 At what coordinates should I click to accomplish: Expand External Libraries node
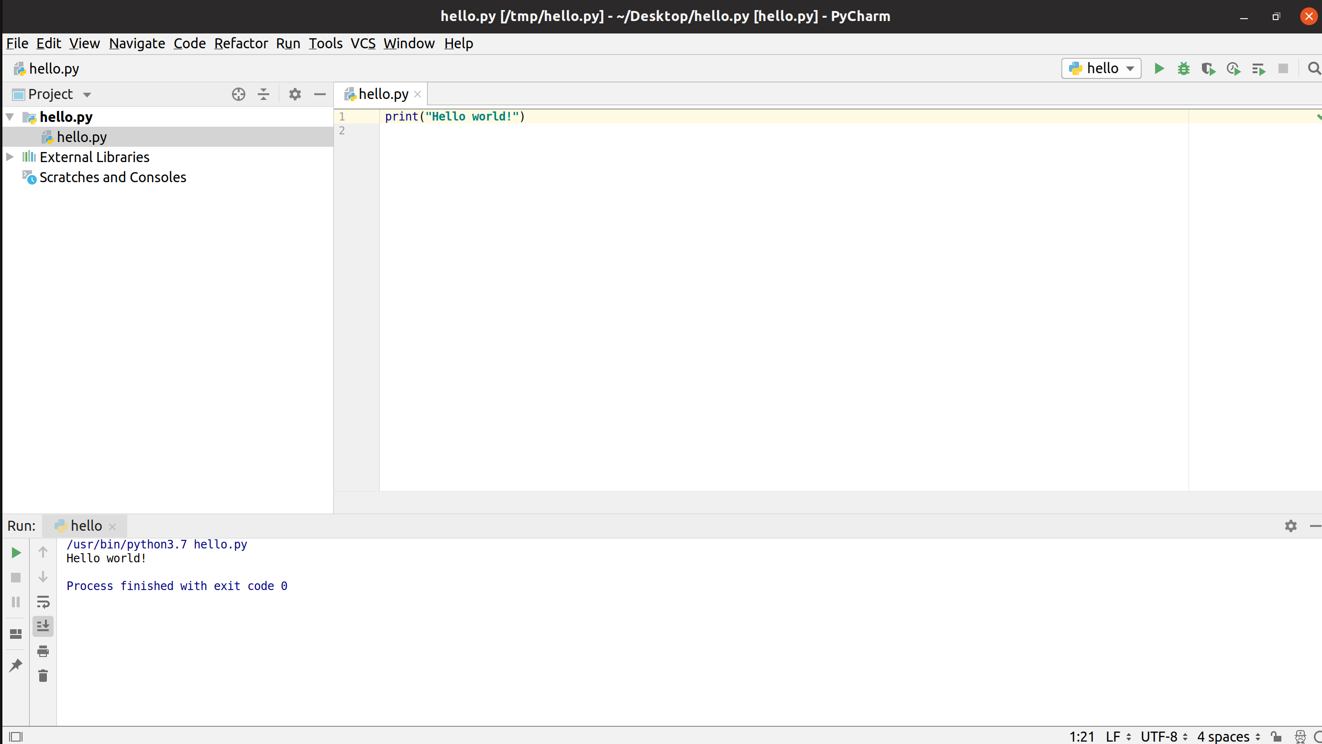point(10,157)
